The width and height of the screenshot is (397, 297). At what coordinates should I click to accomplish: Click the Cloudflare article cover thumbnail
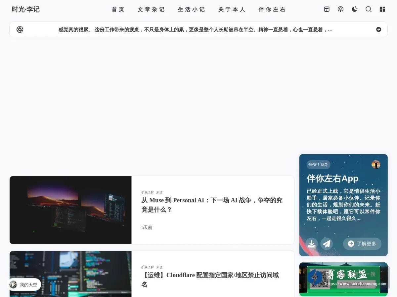click(x=70, y=274)
